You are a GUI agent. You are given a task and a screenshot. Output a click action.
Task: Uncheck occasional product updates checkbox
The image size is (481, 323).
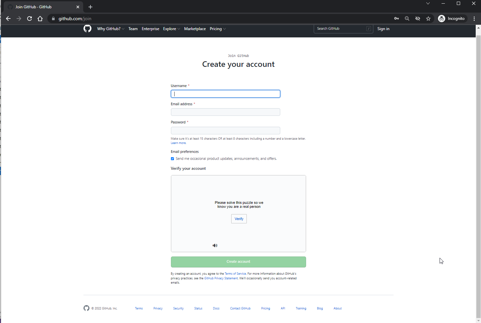coord(172,159)
